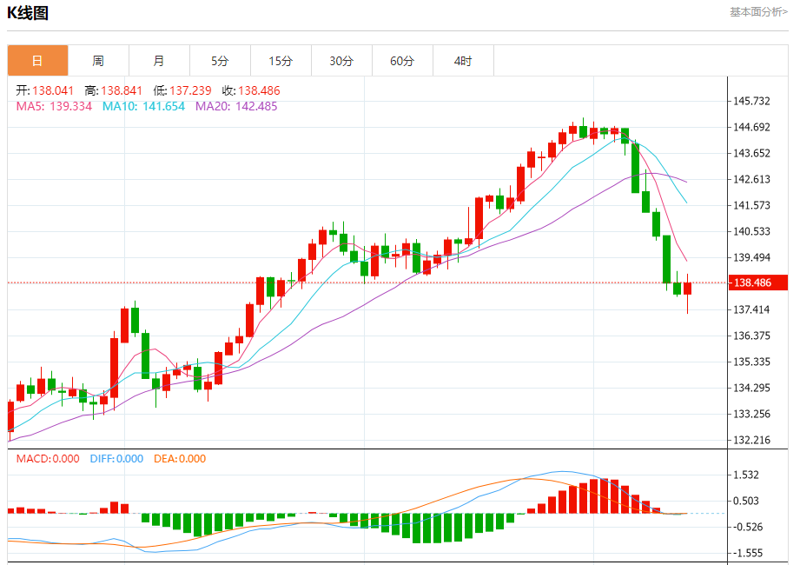Switch to the 月 monthly tab
The width and height of the screenshot is (800, 565).
pyautogui.click(x=159, y=61)
